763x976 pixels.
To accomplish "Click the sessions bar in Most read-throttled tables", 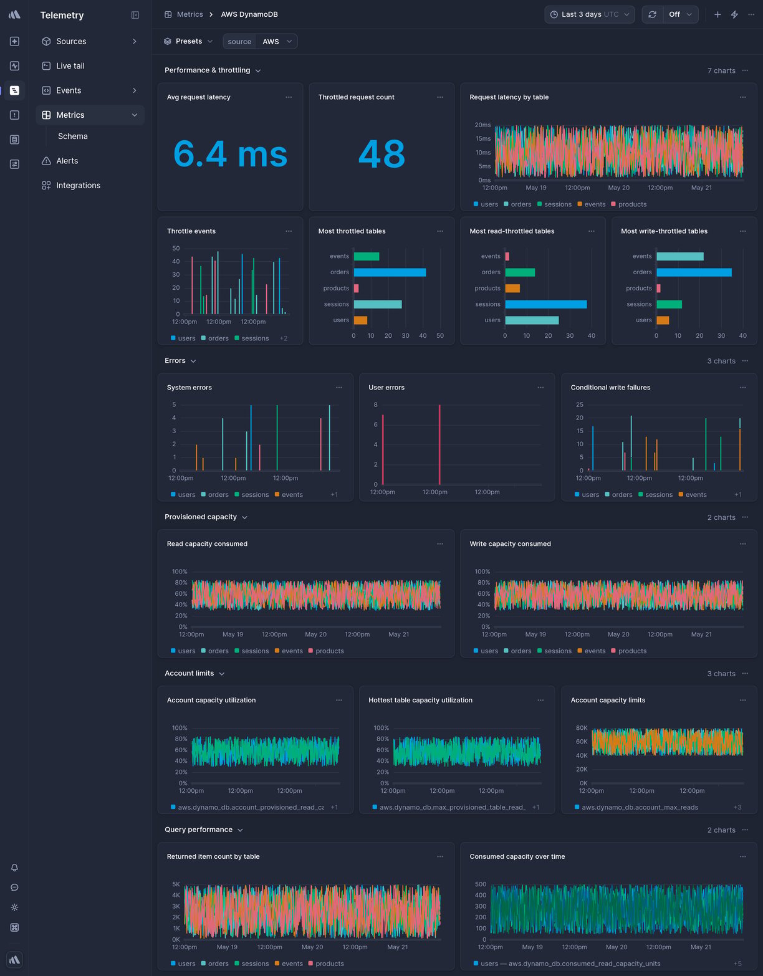I will click(546, 304).
